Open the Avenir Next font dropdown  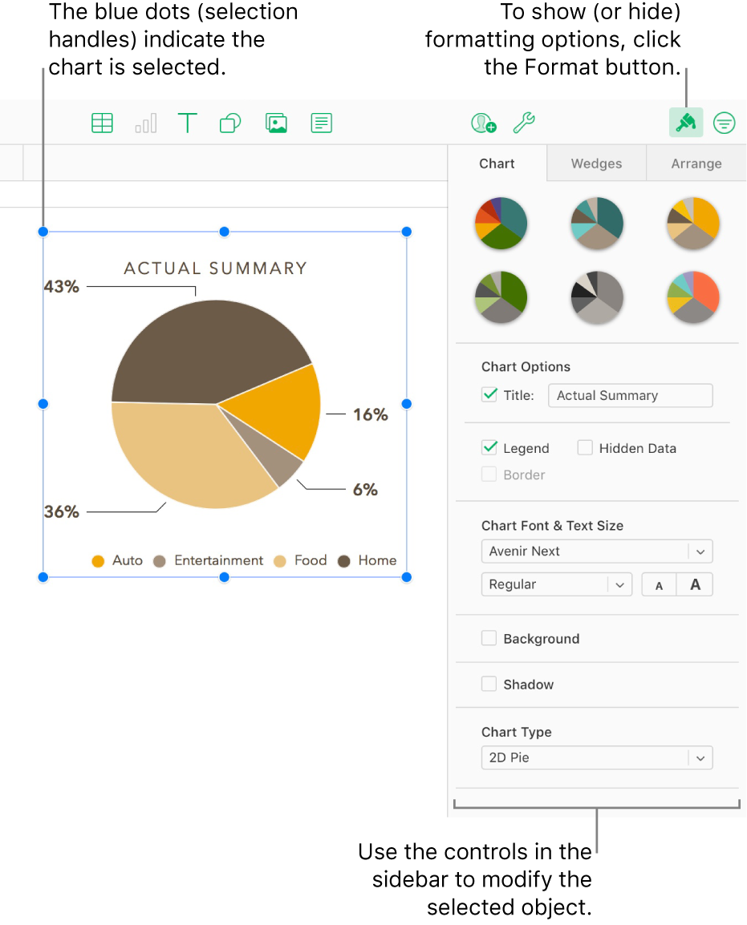(x=597, y=551)
